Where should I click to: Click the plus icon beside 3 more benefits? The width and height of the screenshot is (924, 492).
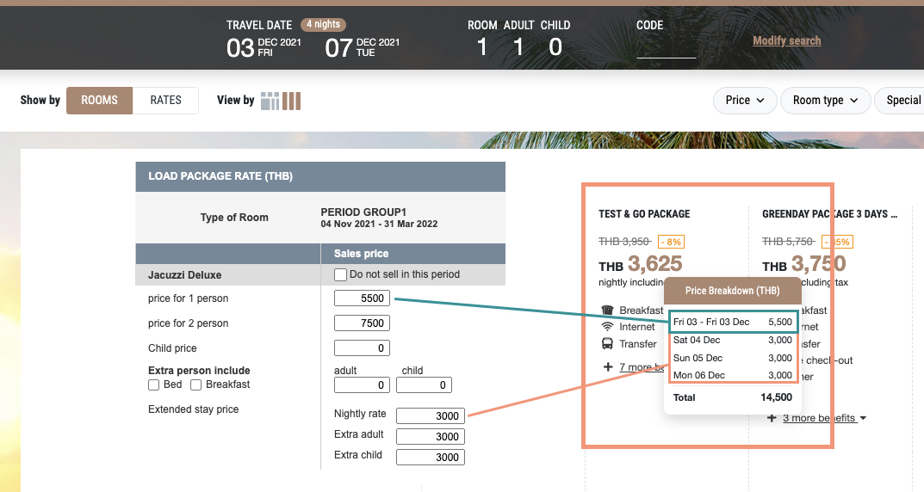pyautogui.click(x=772, y=418)
